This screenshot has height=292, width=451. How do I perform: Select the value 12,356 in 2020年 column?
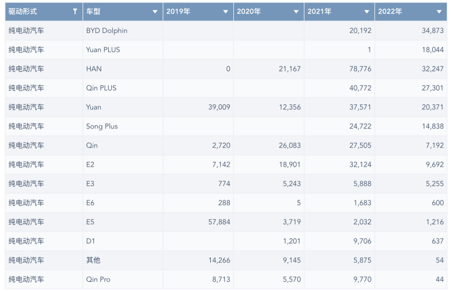point(290,107)
